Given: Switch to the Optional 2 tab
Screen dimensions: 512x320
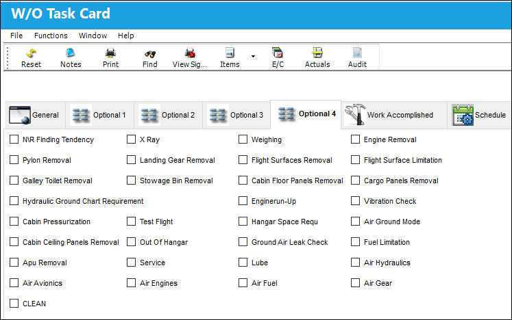Looking at the screenshot, I should click(x=168, y=115).
